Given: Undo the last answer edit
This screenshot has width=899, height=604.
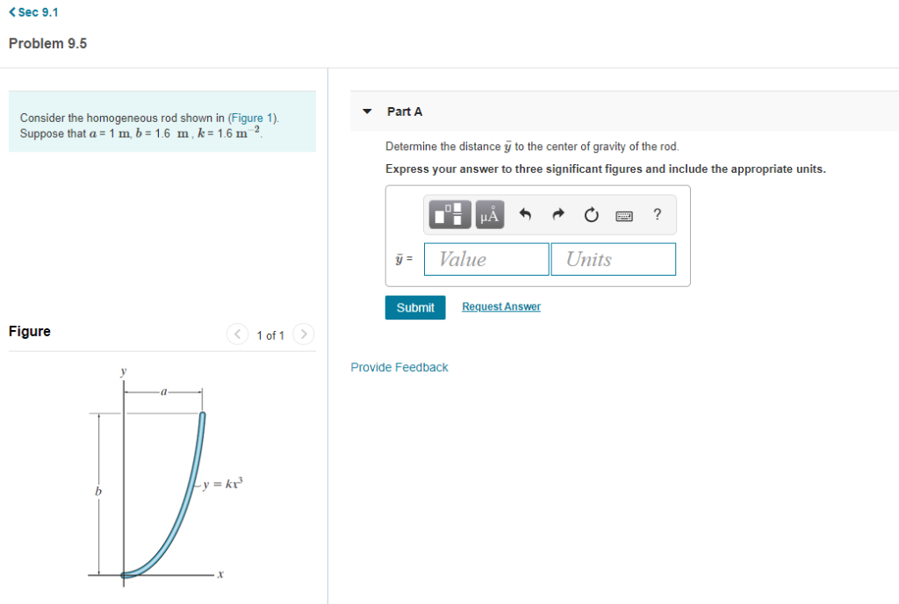Looking at the screenshot, I should click(x=526, y=214).
